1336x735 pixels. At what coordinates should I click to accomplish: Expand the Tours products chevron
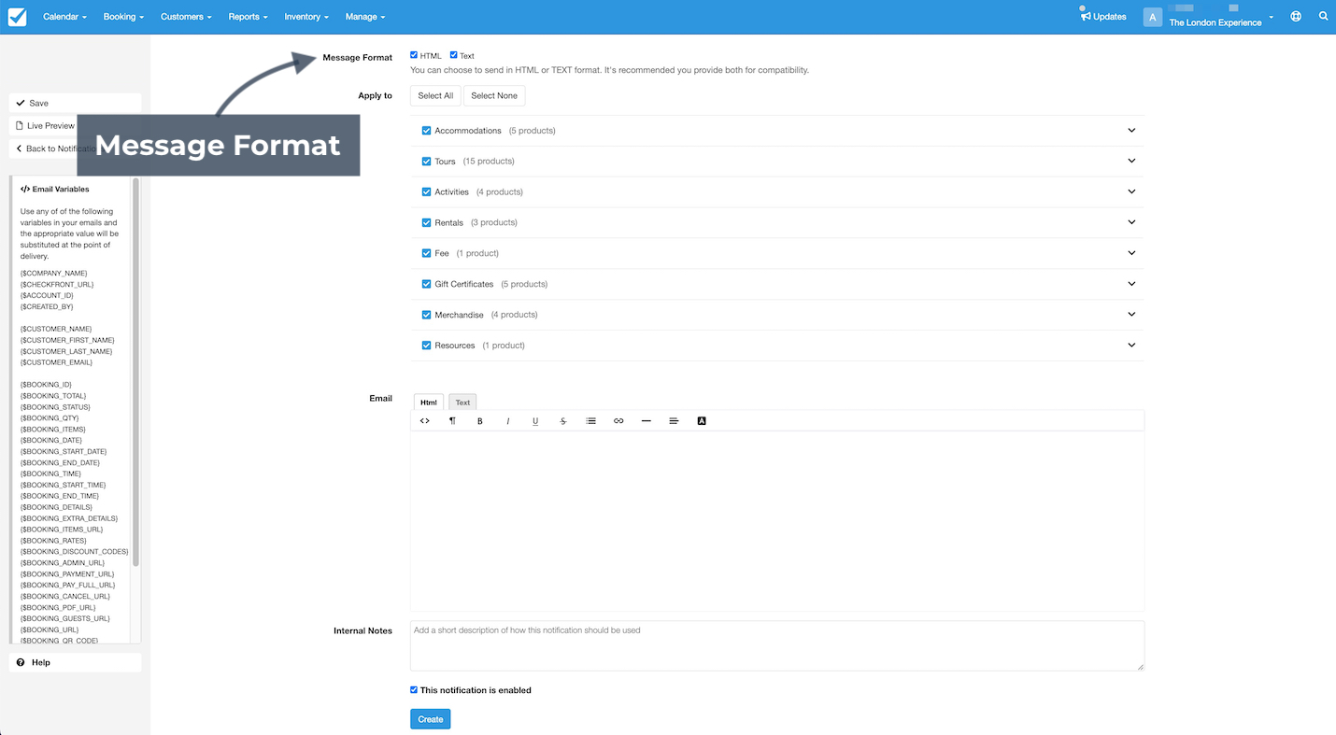pos(1131,161)
